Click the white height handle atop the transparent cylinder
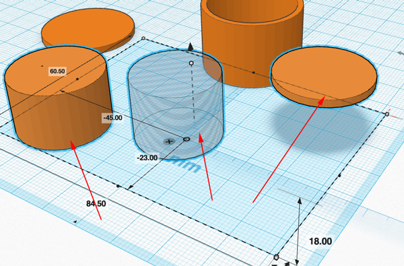 pyautogui.click(x=191, y=63)
